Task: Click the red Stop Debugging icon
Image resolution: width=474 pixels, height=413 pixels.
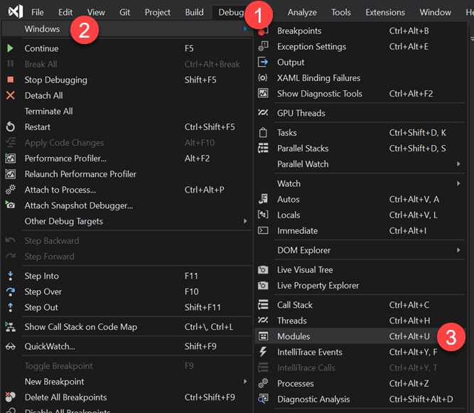Action: [x=11, y=80]
